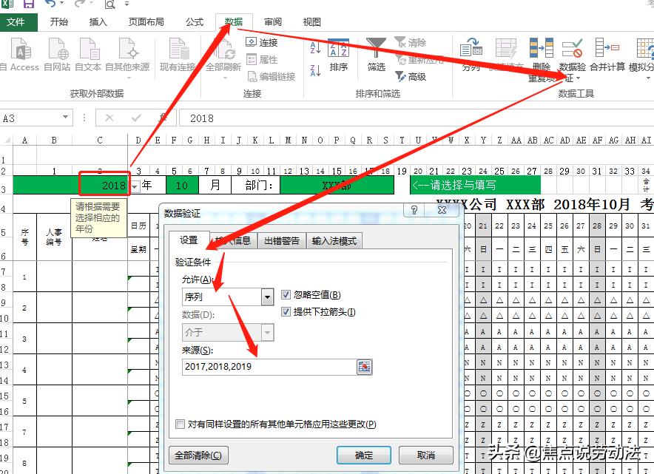Sort ascending A to Z icon
The height and width of the screenshot is (474, 654).
coord(315,47)
